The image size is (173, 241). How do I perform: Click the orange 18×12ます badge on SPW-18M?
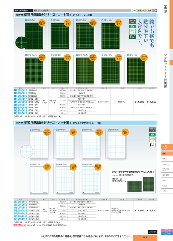coord(98,167)
